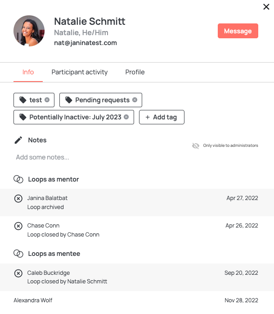The height and width of the screenshot is (314, 274).
Task: Click into the Add some notes field
Action: 137,157
